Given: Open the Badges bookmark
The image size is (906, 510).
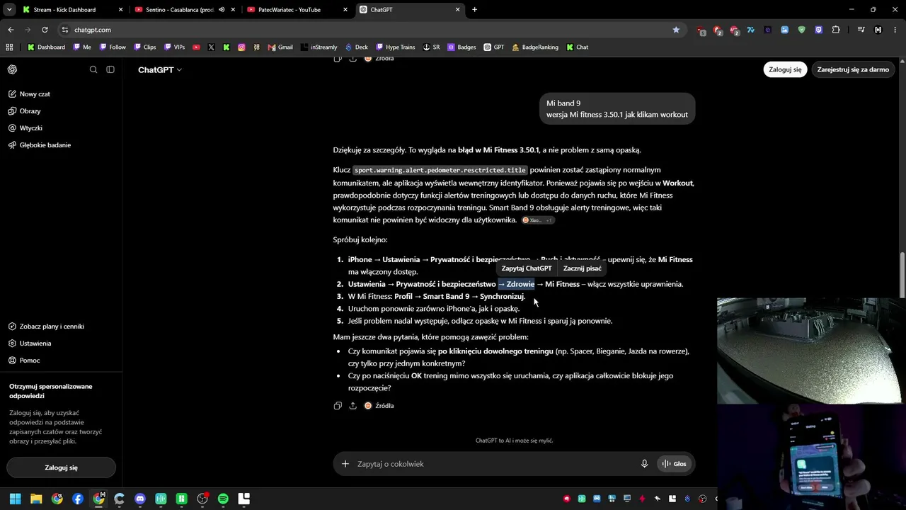Looking at the screenshot, I should pyautogui.click(x=461, y=47).
